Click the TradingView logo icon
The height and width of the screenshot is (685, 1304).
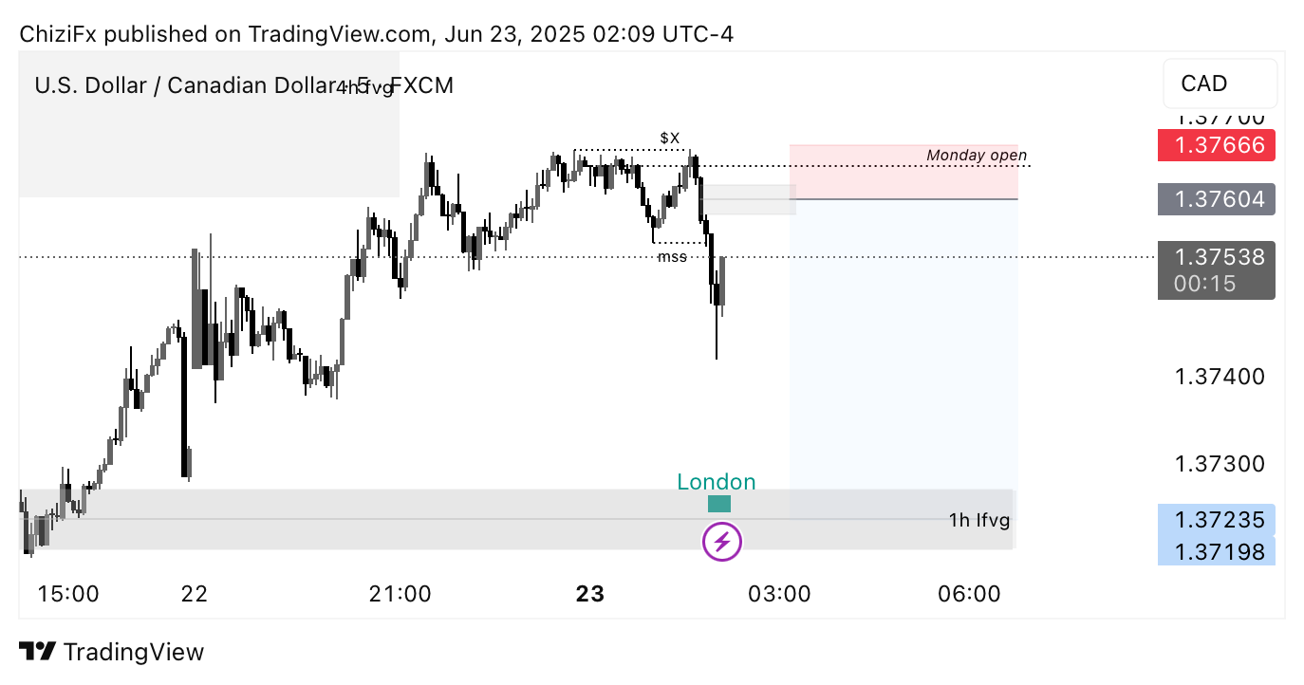click(x=37, y=652)
